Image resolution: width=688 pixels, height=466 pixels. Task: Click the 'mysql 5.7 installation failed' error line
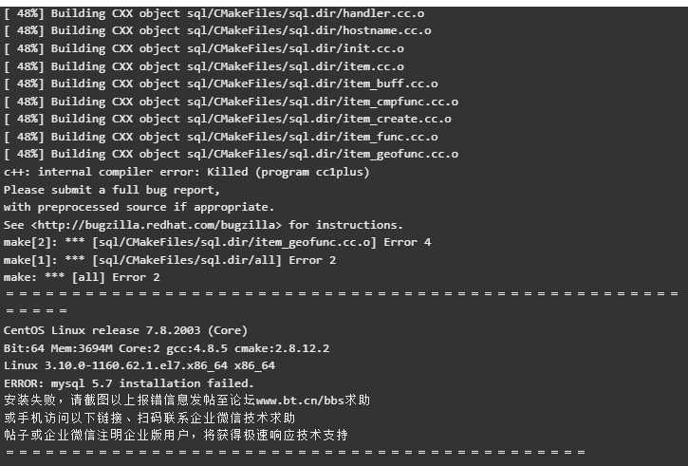click(x=128, y=383)
